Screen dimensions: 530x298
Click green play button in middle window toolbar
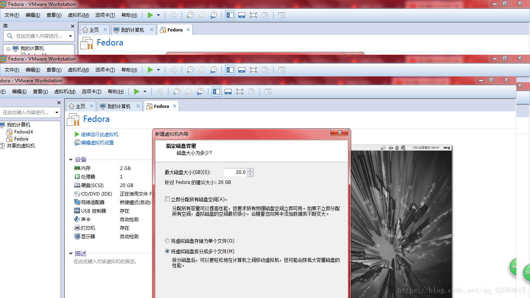[150, 70]
